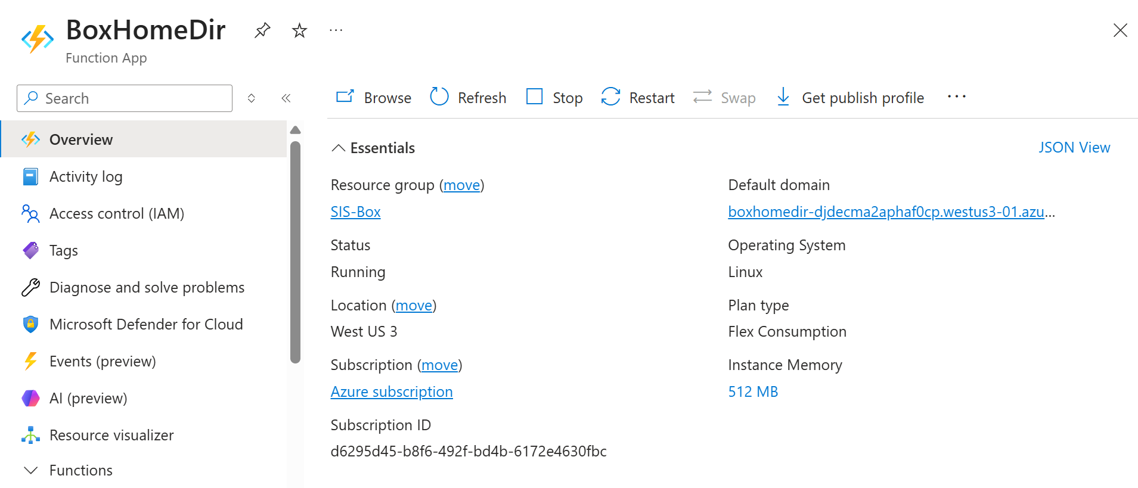
Task: Close the BoxHomeDir blade
Action: pos(1120,30)
